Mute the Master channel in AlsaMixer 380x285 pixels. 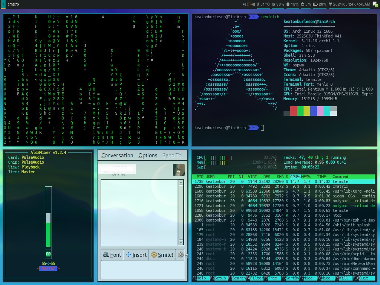point(48,255)
